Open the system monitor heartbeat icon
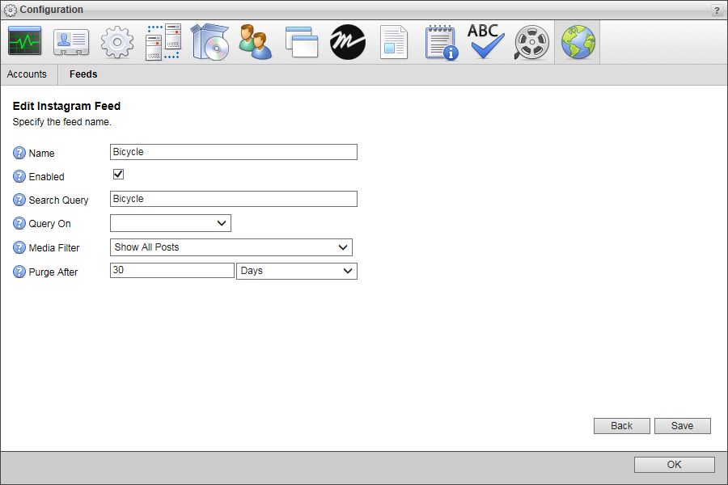Screen dimensions: 728x485 [24, 42]
